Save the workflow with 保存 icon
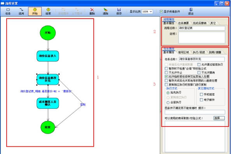This screenshot has width=231, height=154. [119, 11]
